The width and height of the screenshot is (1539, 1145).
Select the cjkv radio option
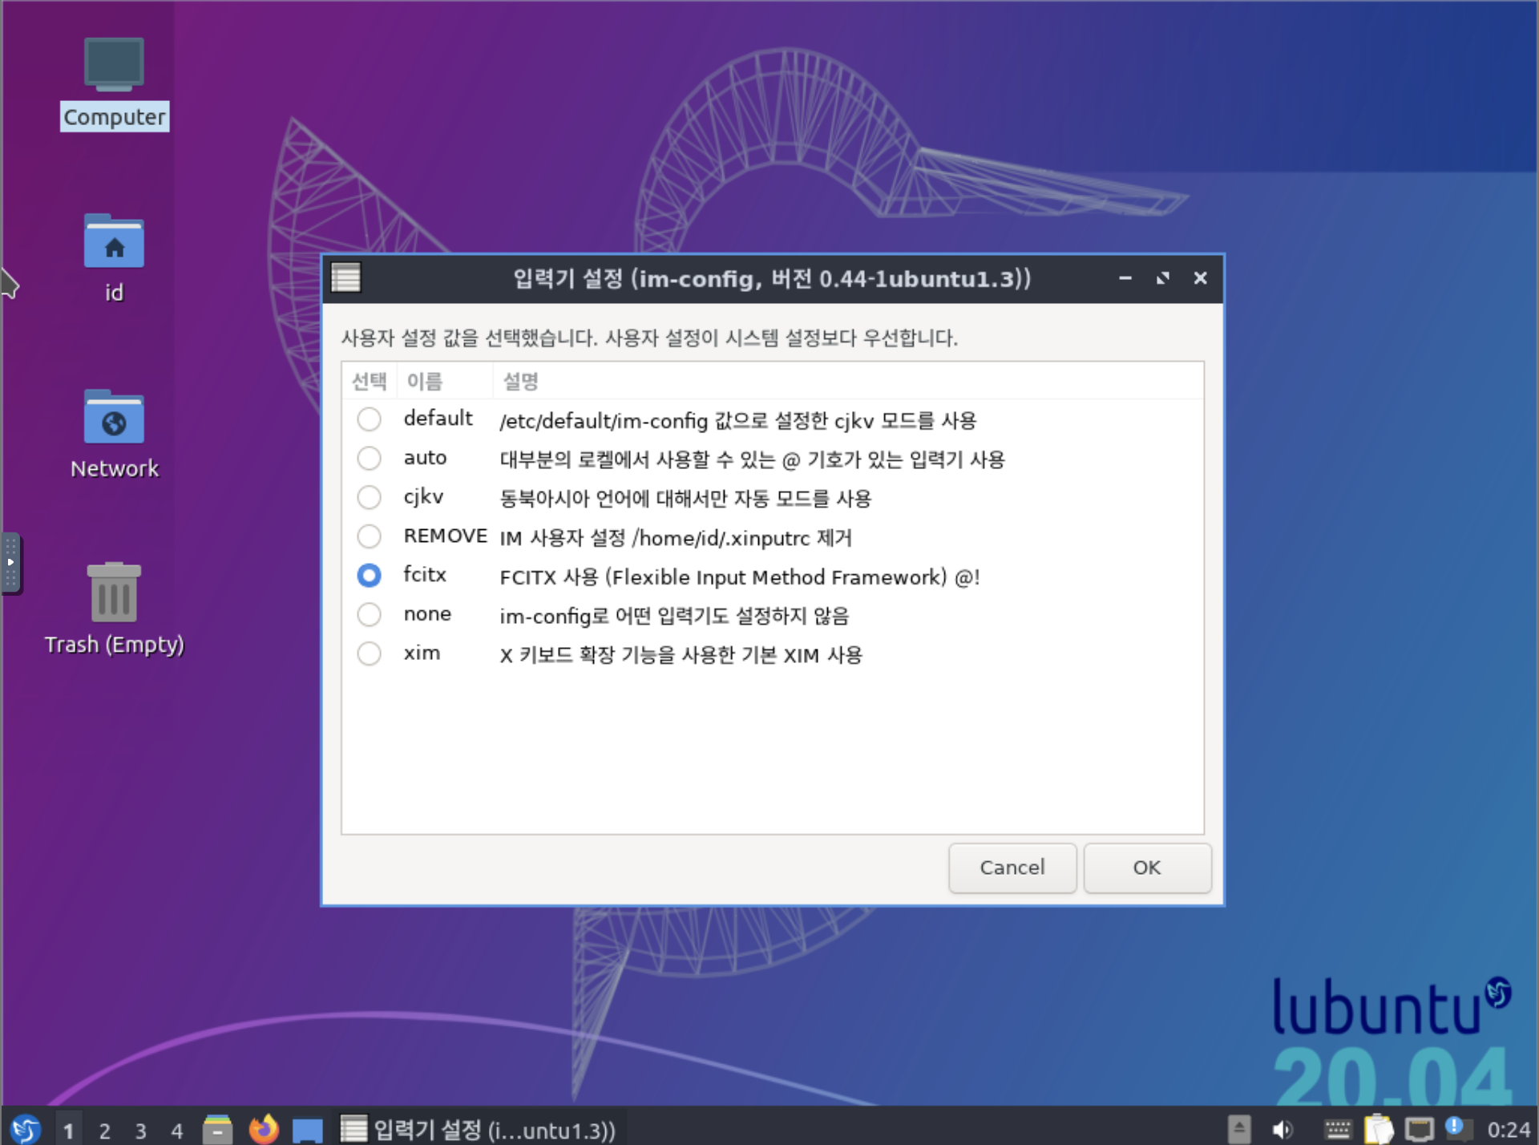(x=369, y=497)
